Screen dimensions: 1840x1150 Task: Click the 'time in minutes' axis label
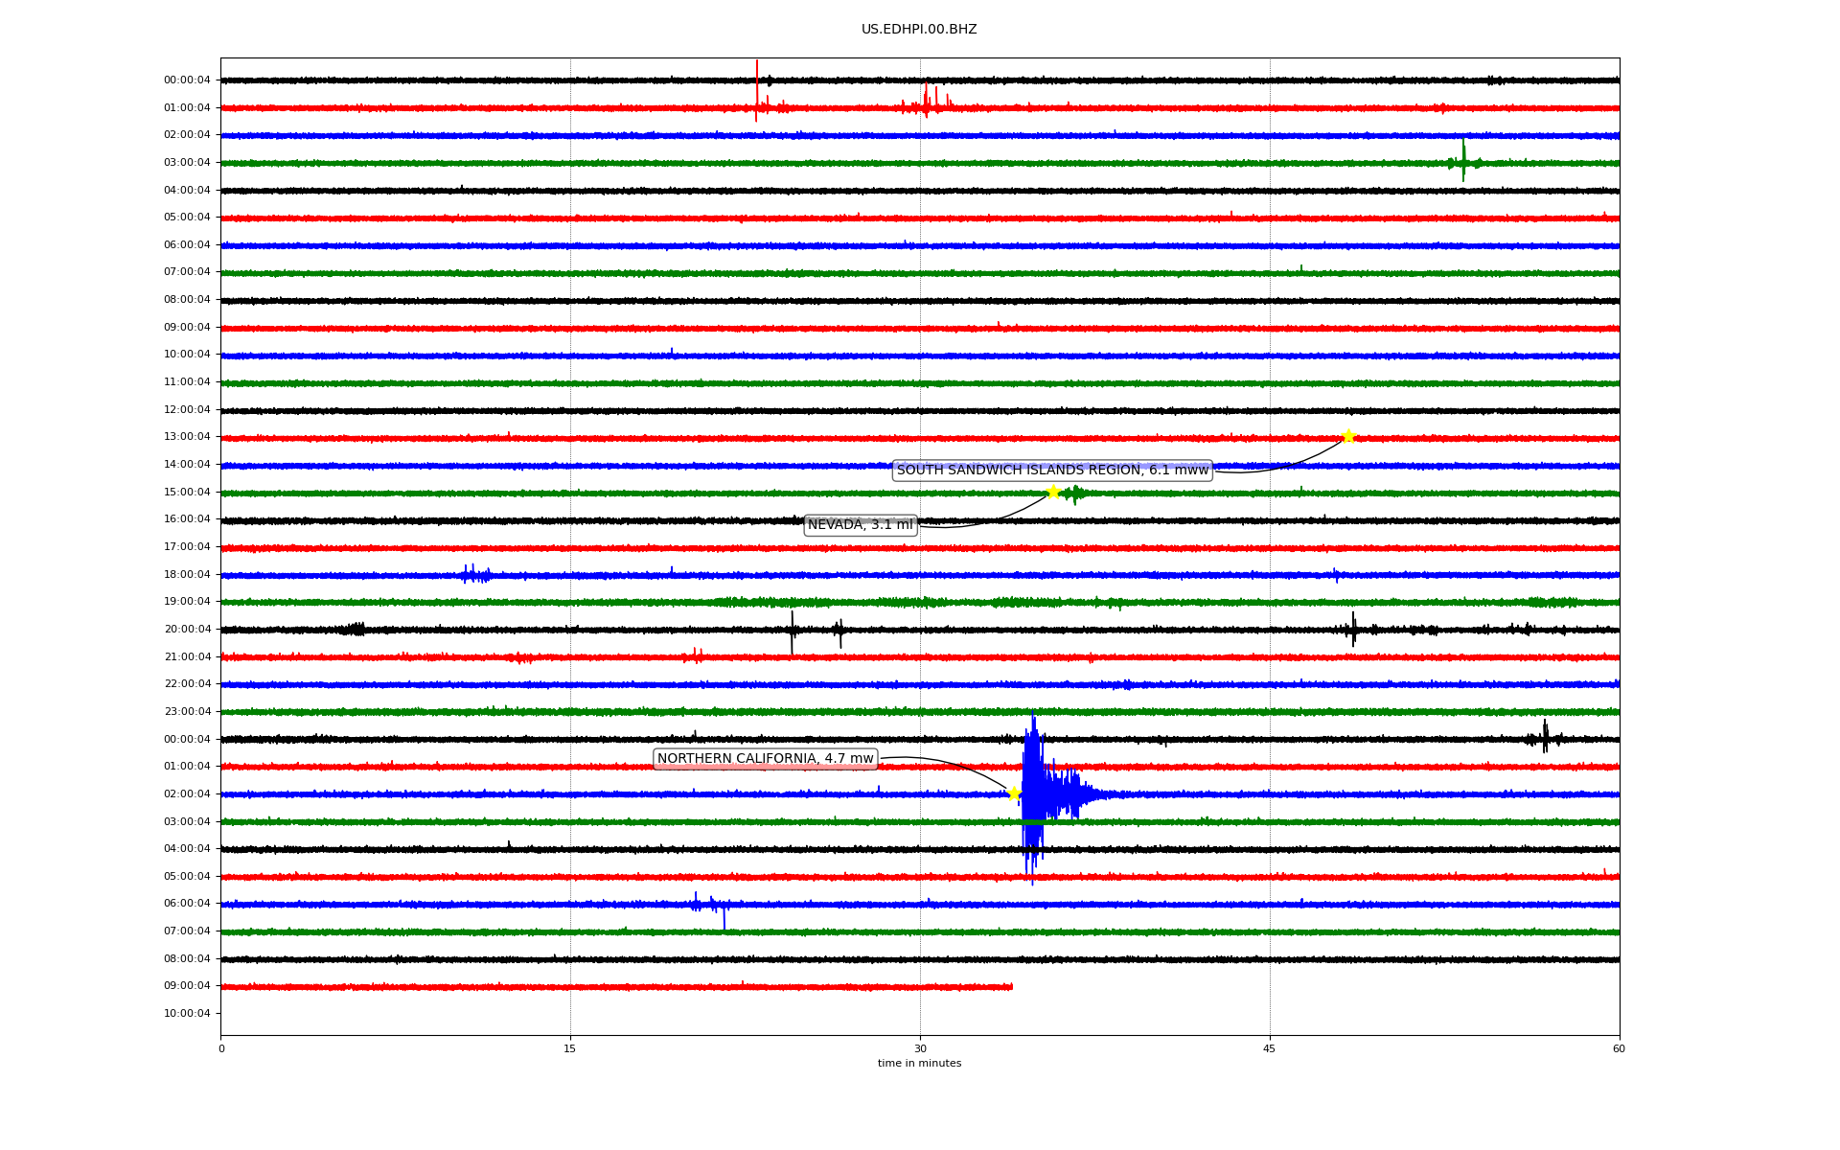pos(919,1064)
